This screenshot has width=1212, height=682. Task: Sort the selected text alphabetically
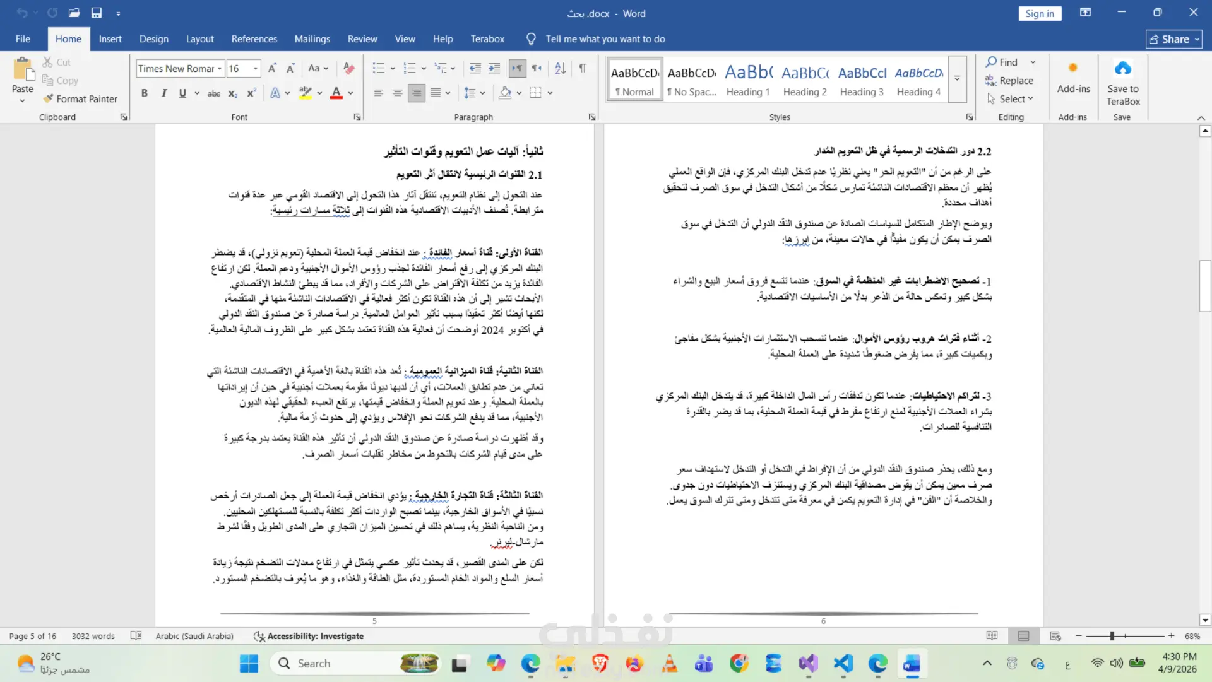tap(560, 68)
